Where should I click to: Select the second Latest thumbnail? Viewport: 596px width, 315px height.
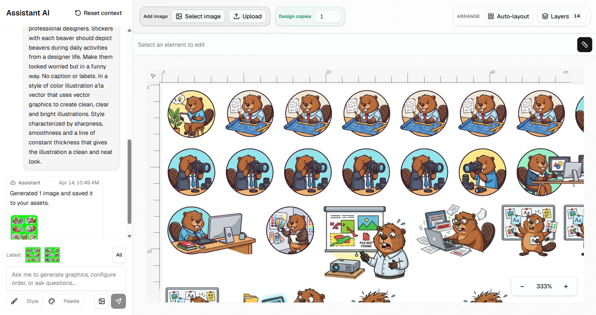pos(52,255)
